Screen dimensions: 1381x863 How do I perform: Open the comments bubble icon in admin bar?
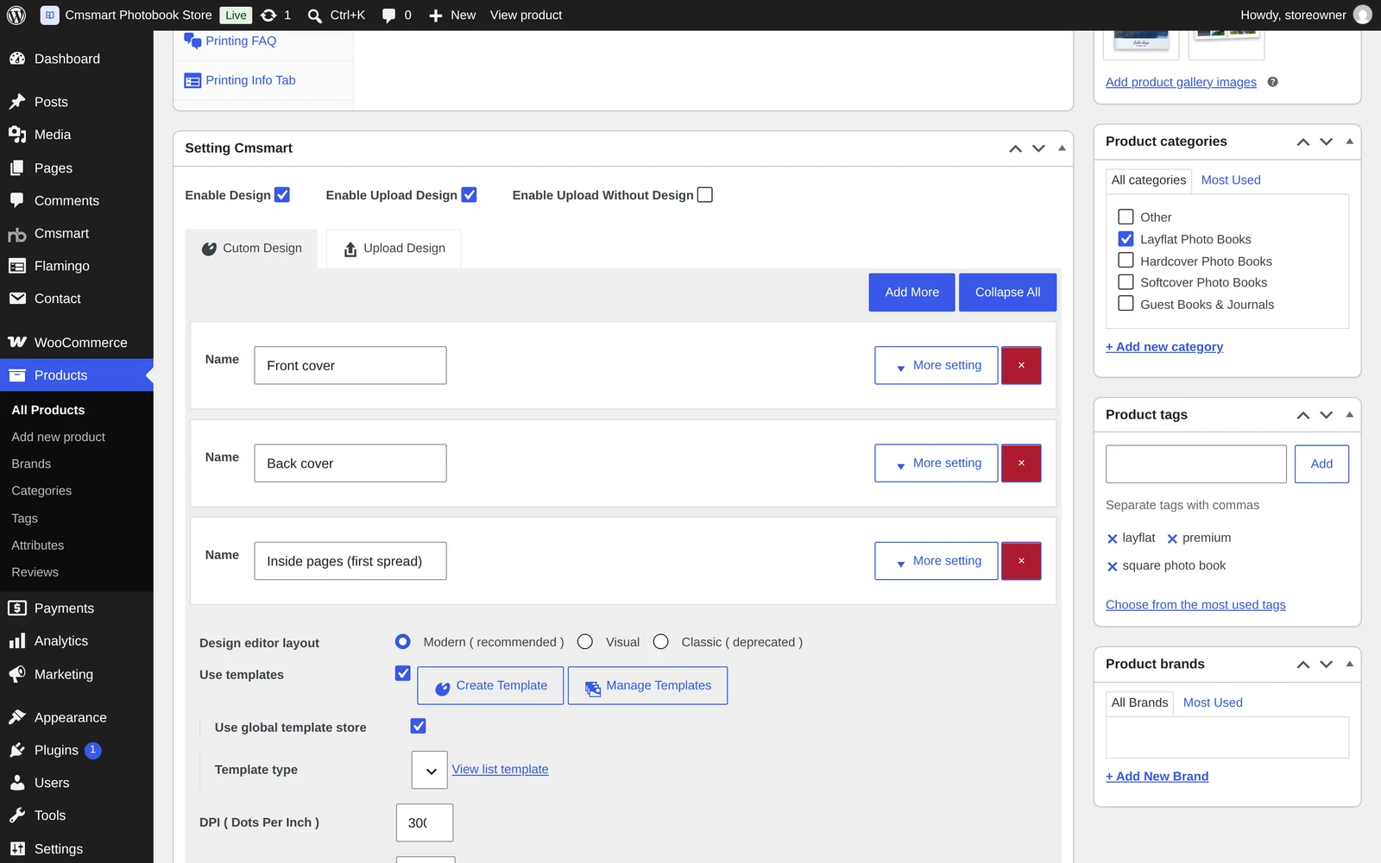389,15
